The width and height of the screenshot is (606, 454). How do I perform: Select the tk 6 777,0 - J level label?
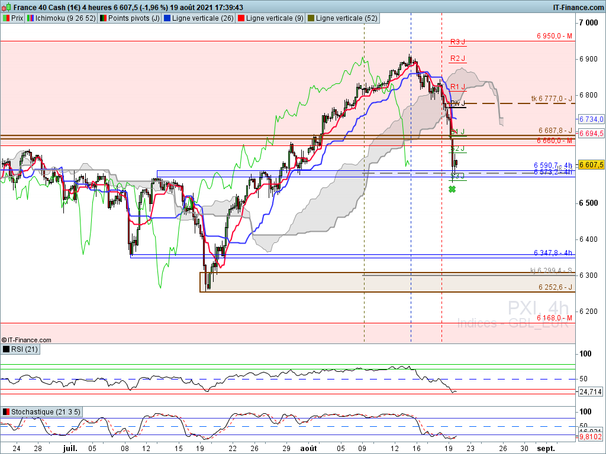(x=552, y=99)
